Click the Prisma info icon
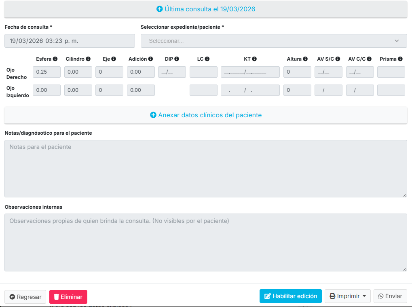 point(400,59)
